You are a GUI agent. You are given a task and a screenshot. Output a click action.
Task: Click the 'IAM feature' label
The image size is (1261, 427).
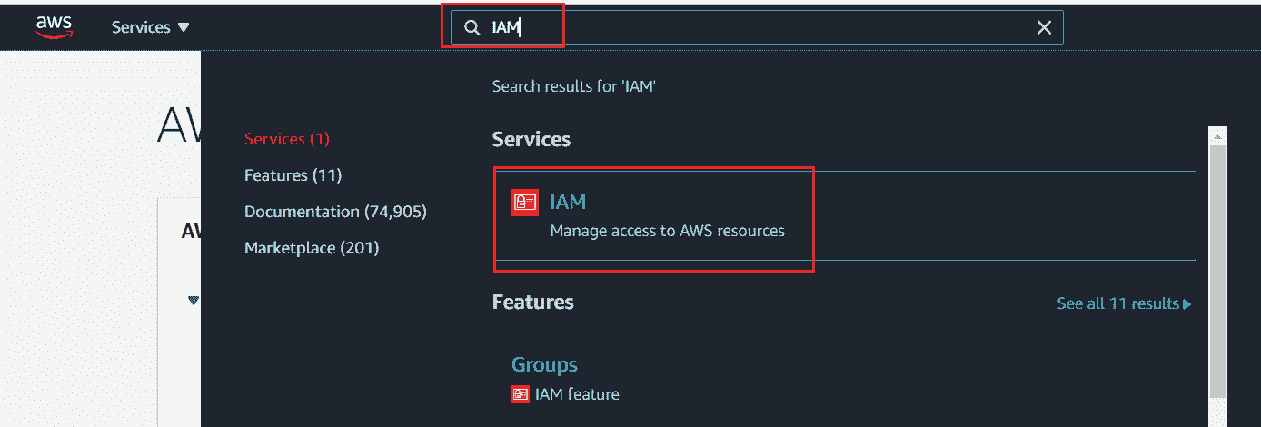577,394
